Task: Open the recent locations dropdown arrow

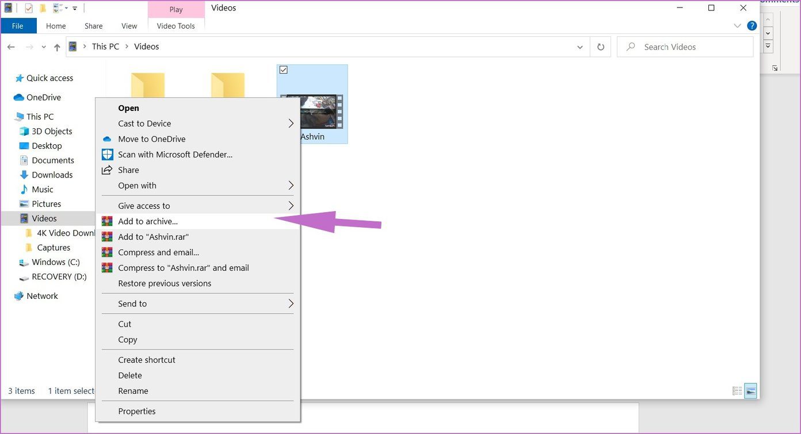Action: 44,48
